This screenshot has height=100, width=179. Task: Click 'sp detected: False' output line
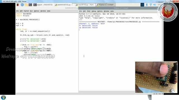click(88, 27)
